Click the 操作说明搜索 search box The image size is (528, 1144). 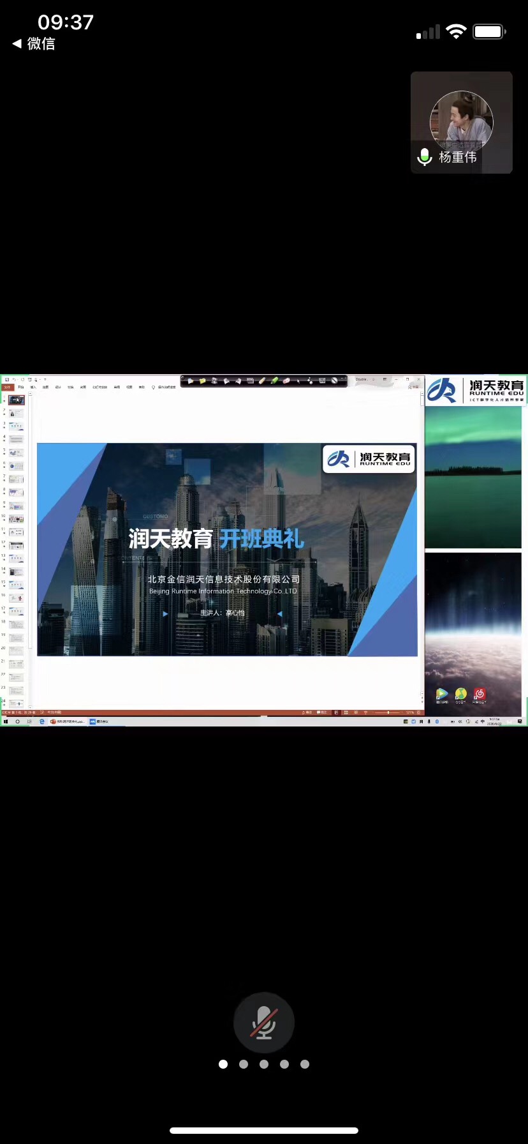point(166,387)
